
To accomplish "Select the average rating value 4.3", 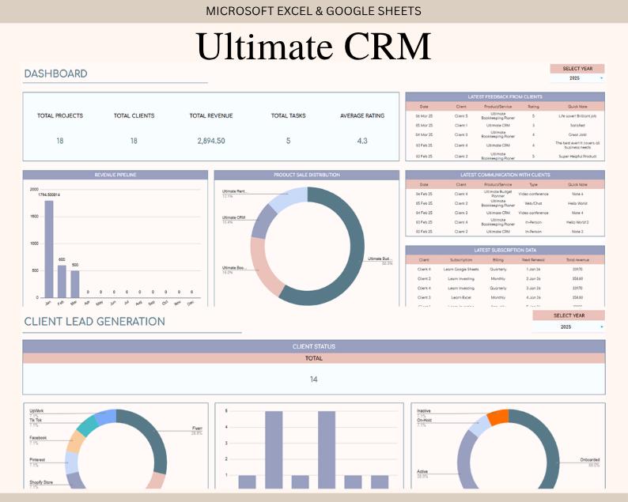I will (x=362, y=141).
